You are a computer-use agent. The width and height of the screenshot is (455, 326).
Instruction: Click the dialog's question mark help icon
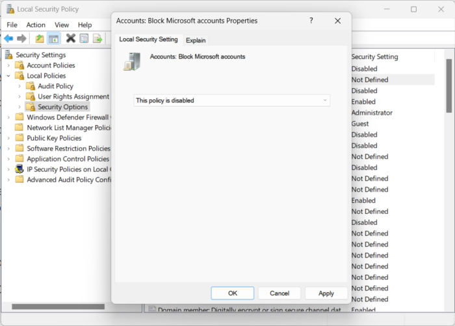click(311, 21)
